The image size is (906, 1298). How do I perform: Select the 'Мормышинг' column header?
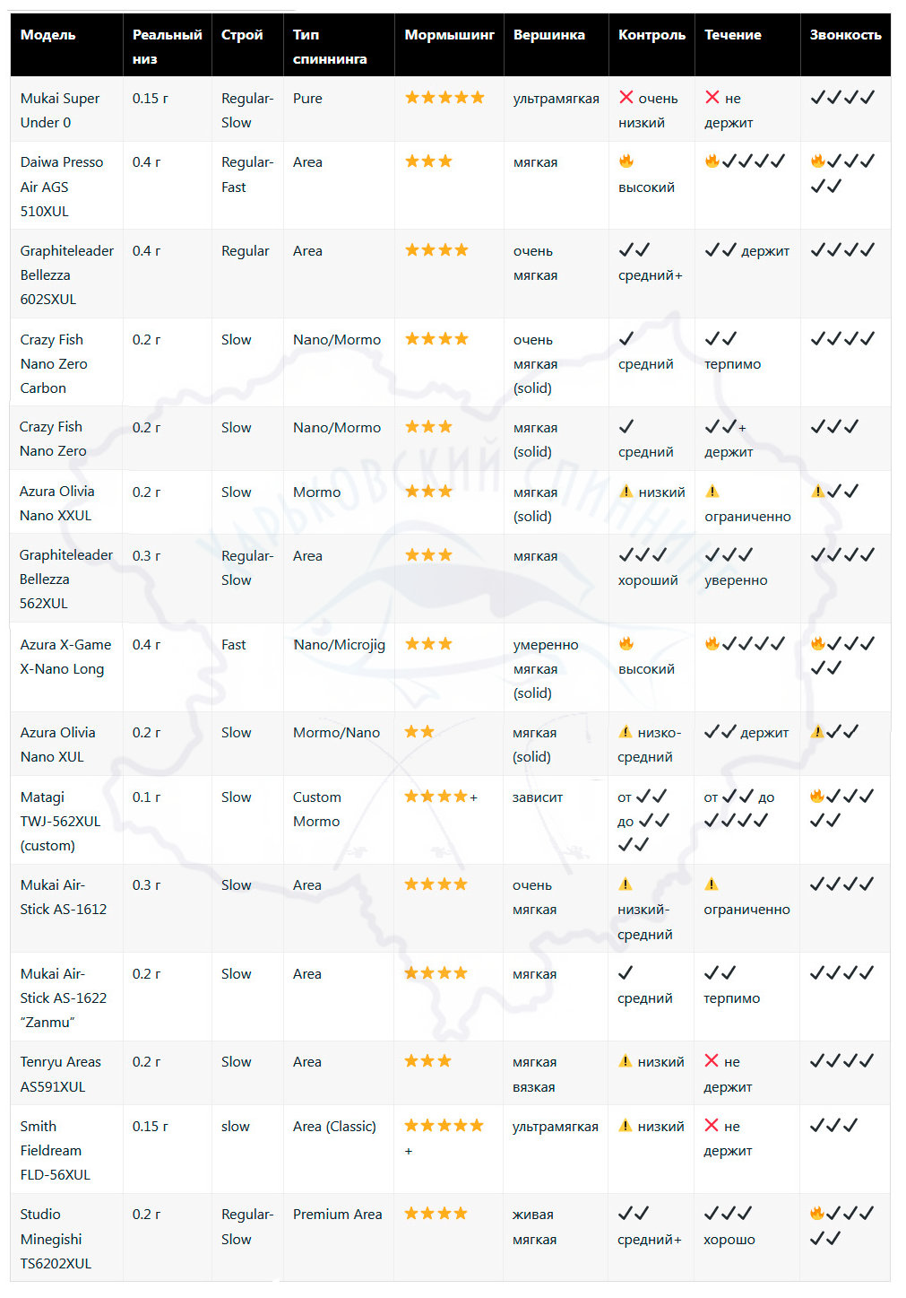449,35
